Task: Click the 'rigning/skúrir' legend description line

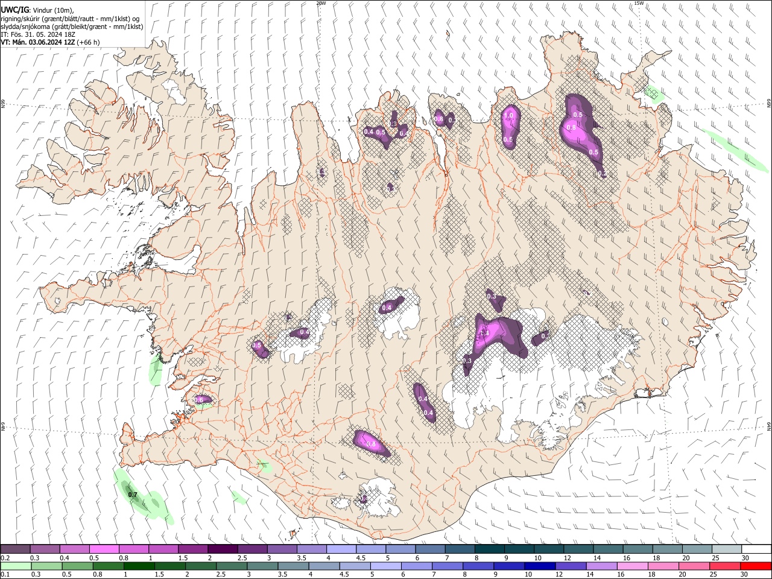Action: 70,18
